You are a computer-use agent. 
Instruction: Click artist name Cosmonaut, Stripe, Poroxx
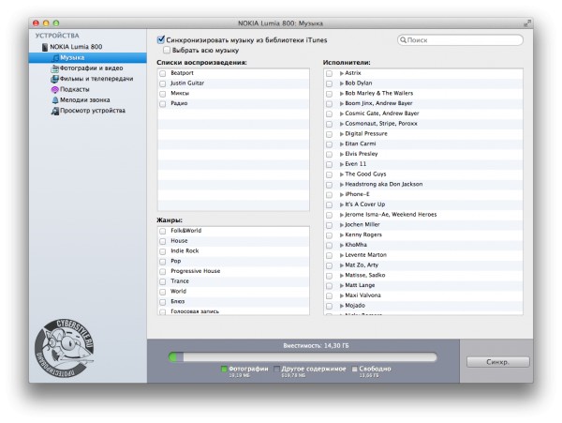[381, 124]
